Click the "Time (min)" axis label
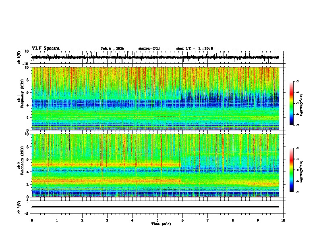Image resolution: width=319 pixels, height=247 pixels. point(161,224)
